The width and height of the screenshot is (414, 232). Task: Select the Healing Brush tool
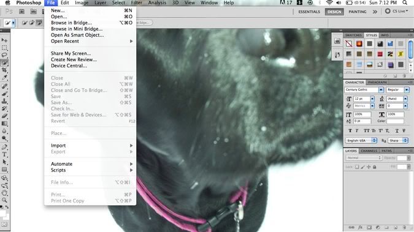(4, 86)
